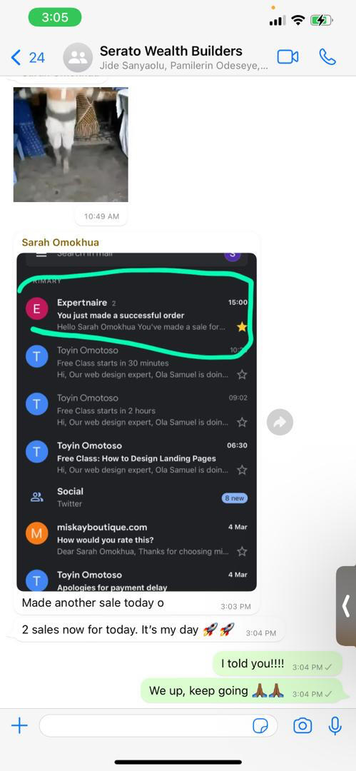Toggle the gold star on Expertnaire email

click(x=241, y=327)
